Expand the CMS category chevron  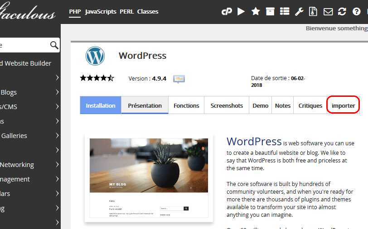57,107
